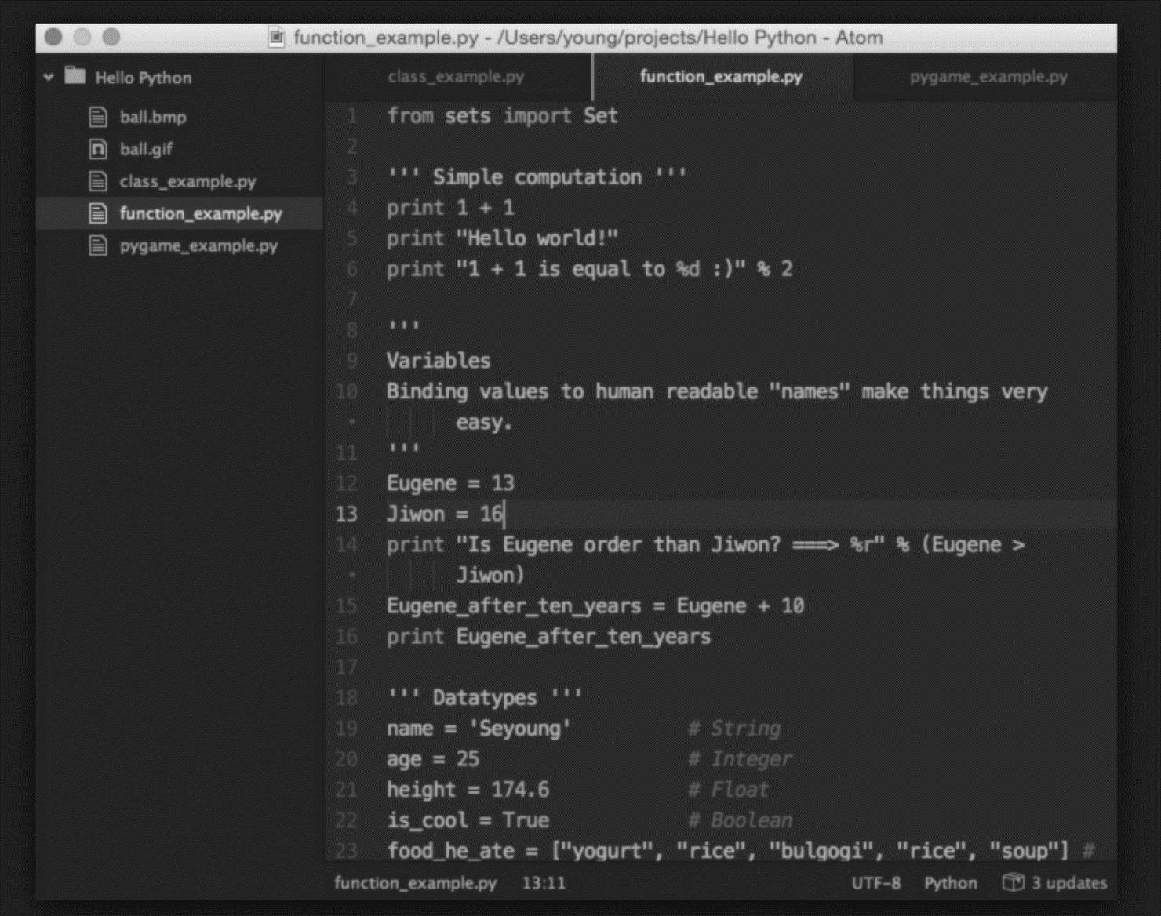
Task: Click the 'Datatypes' docstring line
Action: (484, 697)
